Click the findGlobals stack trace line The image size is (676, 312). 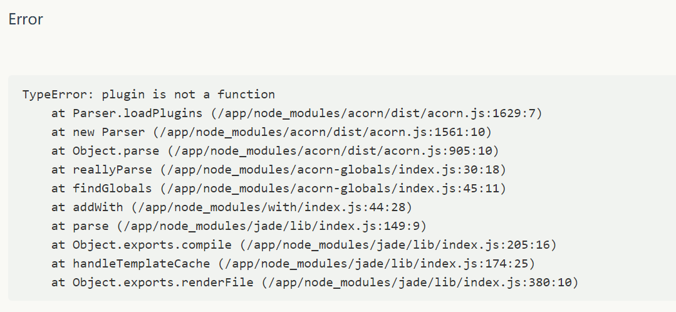[279, 189]
